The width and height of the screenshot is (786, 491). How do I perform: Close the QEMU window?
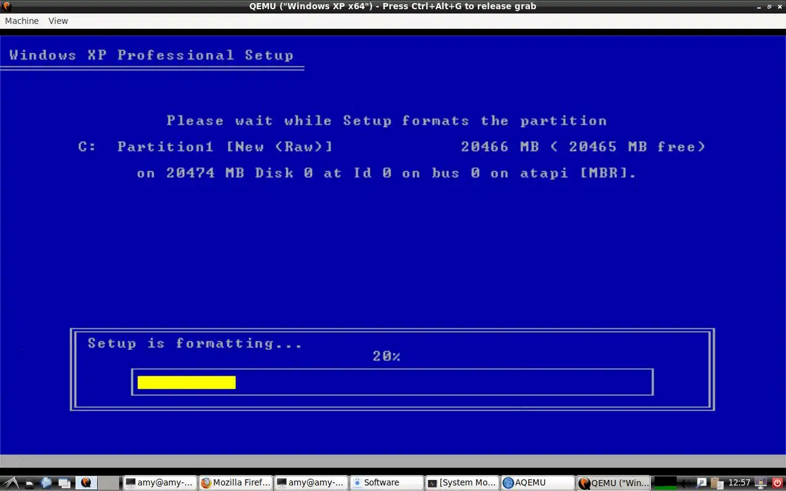click(779, 6)
